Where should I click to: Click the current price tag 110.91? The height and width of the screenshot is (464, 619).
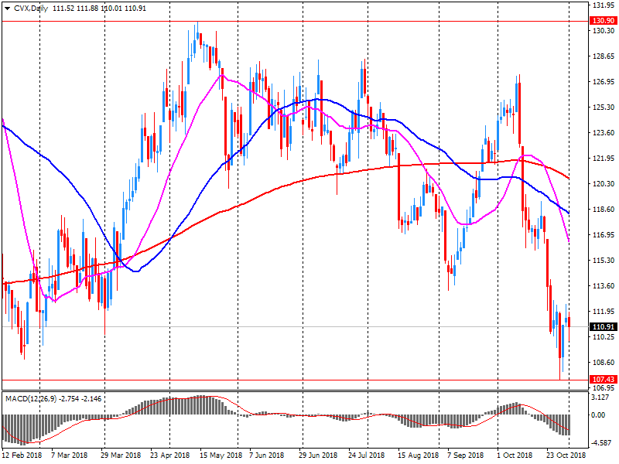[x=601, y=327]
